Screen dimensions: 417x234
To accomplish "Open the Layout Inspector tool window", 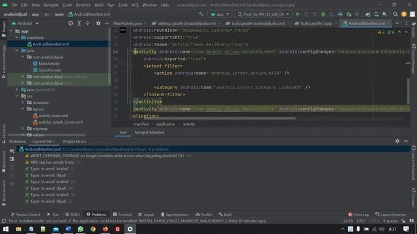I will click(391, 214).
